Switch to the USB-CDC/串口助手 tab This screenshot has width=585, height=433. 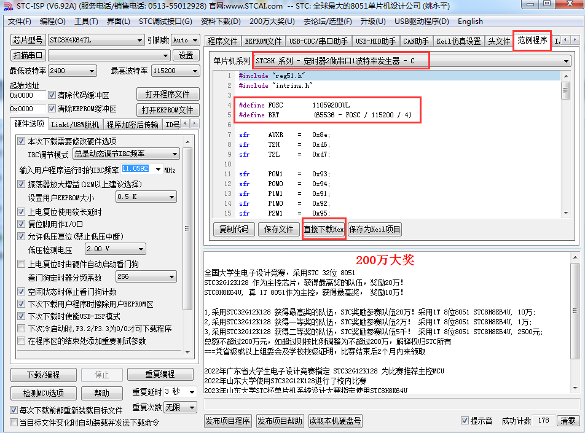(x=318, y=41)
